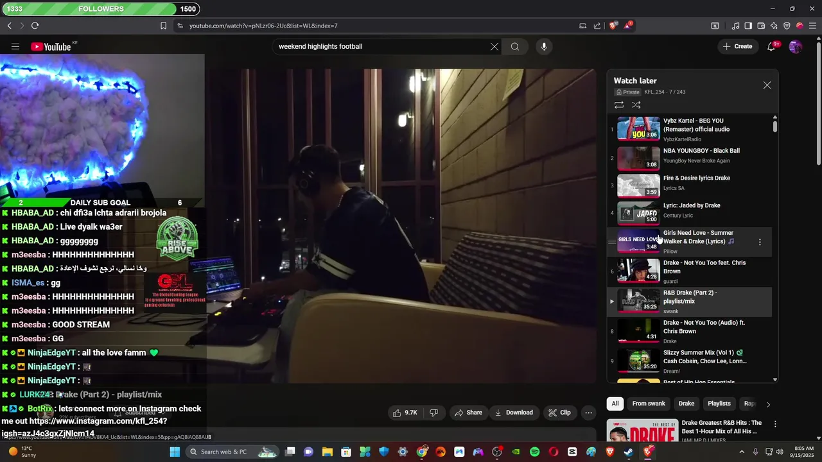The height and width of the screenshot is (462, 822).
Task: Go back in the browser
Action: click(9, 26)
